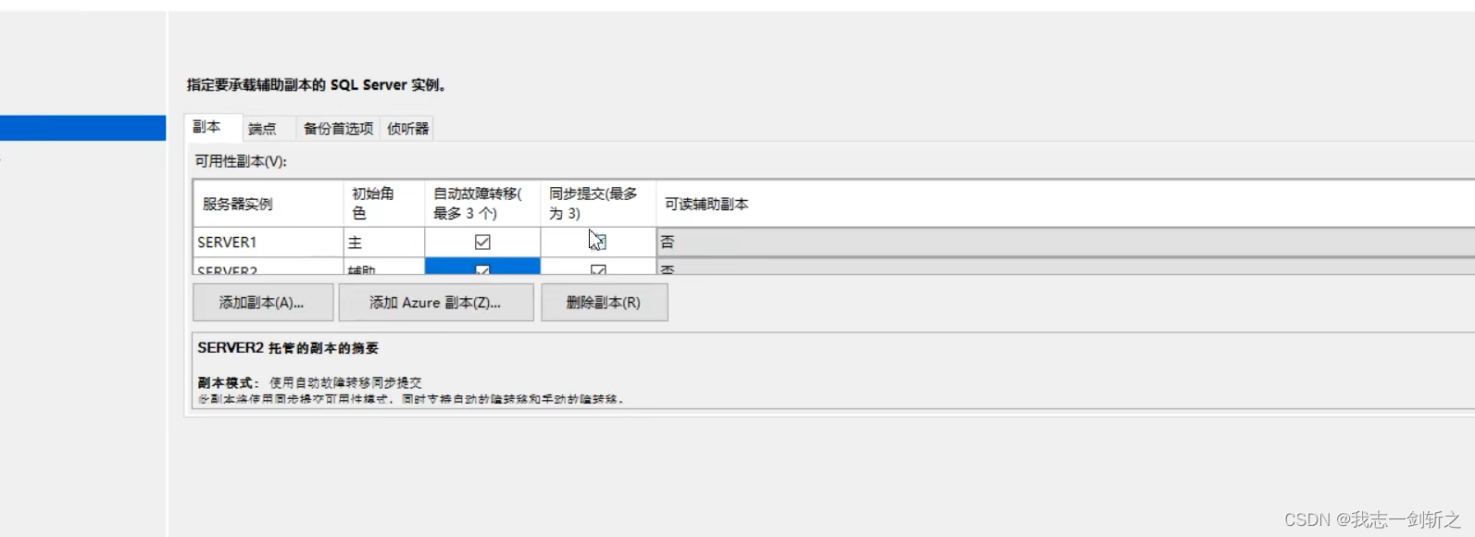The image size is (1475, 537).
Task: Open SERVER2 可读辅助副本 dropdown
Action: (x=1065, y=268)
